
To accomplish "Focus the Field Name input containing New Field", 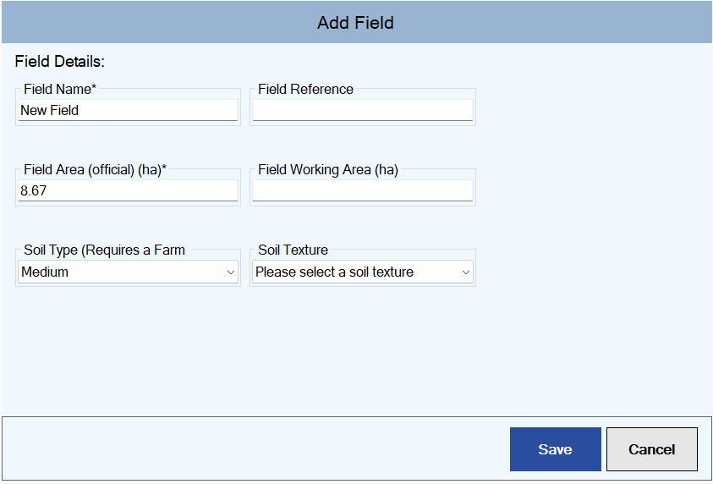I will pyautogui.click(x=129, y=110).
